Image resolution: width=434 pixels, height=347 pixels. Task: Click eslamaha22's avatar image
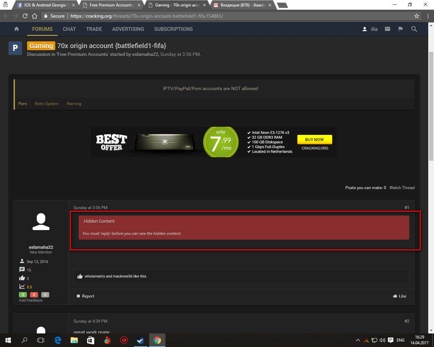point(41,222)
